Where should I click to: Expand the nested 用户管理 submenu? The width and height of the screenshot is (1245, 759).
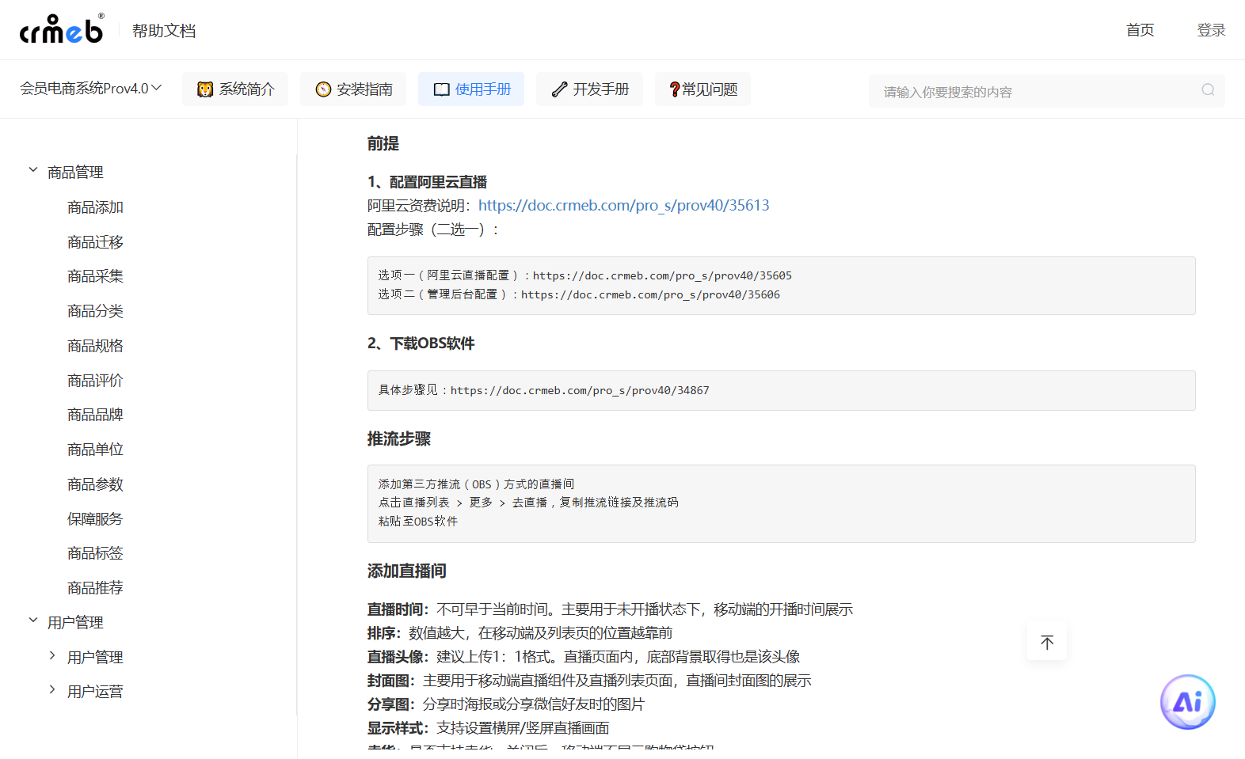point(52,655)
